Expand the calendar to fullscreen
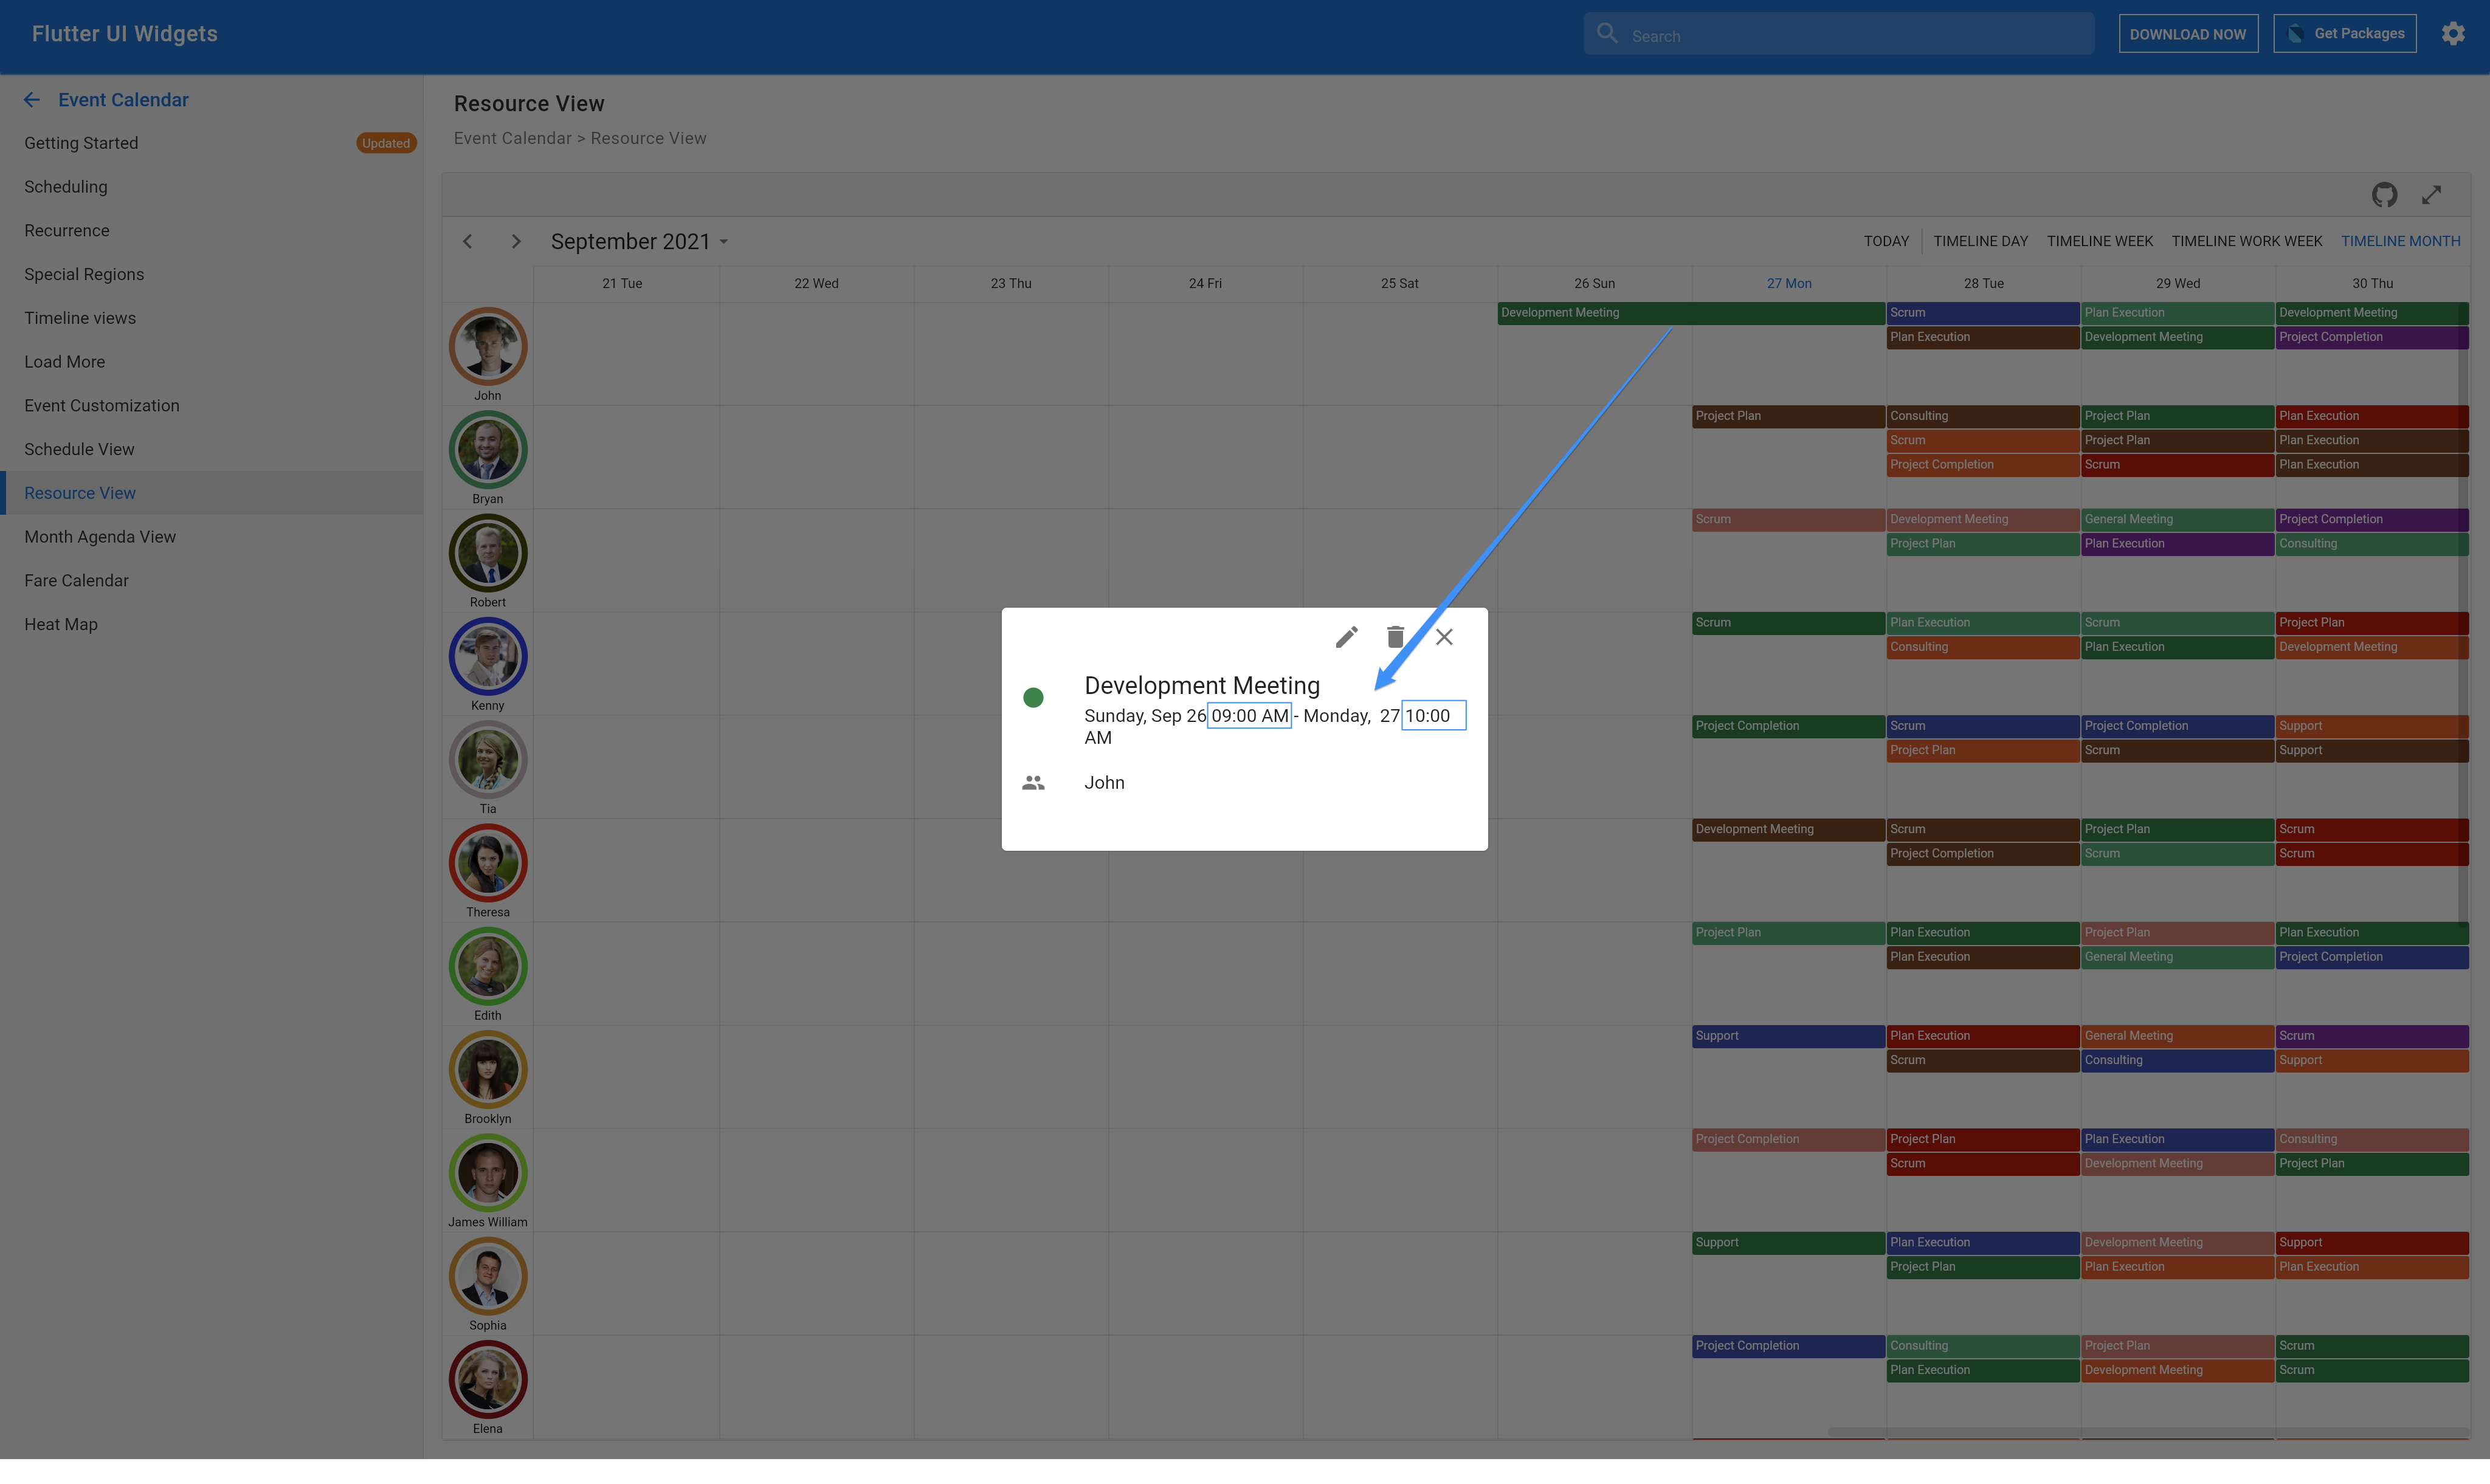This screenshot has height=1484, width=2490. click(2432, 194)
